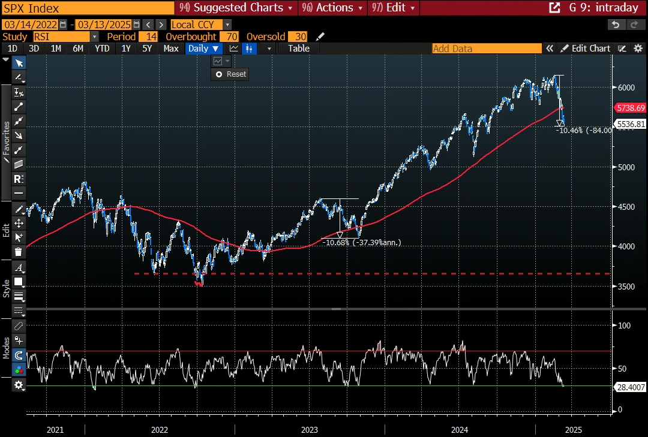Go to the next date range
Image resolution: width=648 pixels, height=437 pixels.
click(x=161, y=25)
